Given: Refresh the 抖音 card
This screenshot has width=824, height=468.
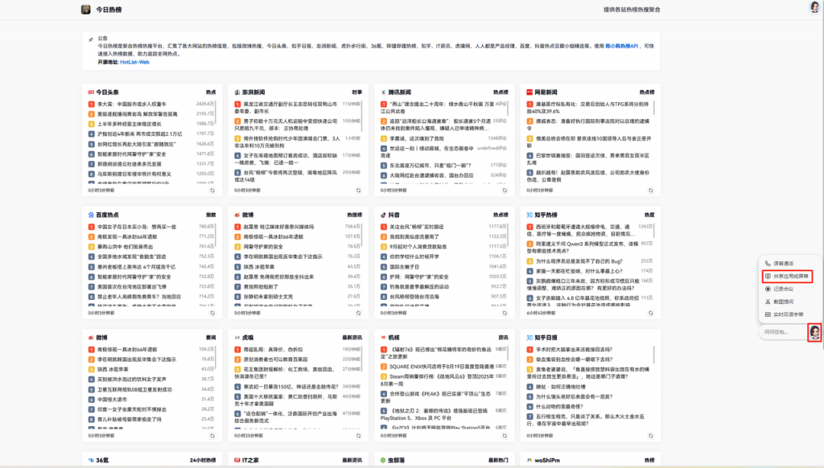Looking at the screenshot, I should 505,313.
